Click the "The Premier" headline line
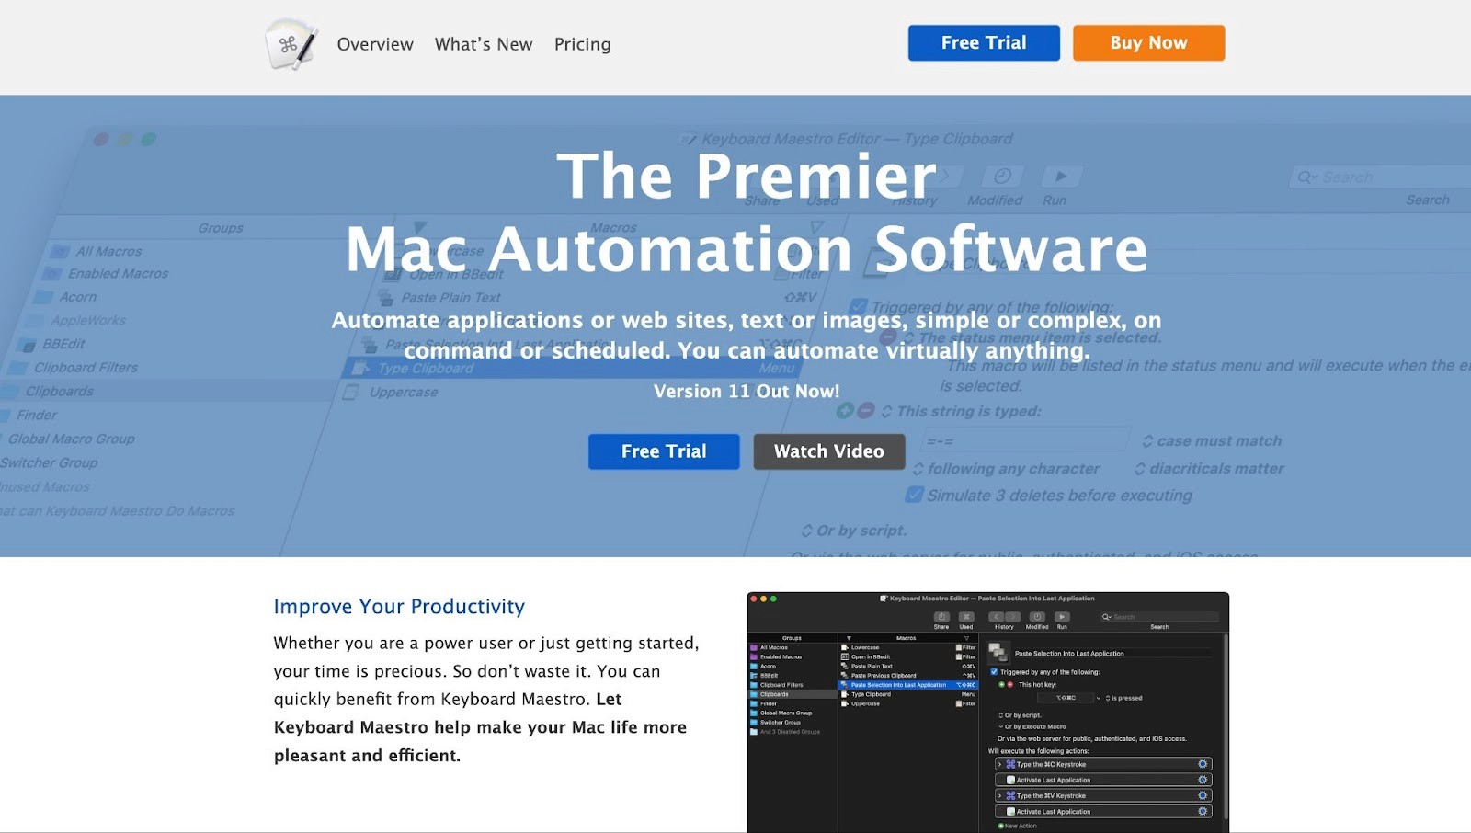Image resolution: width=1471 pixels, height=833 pixels. tap(747, 176)
